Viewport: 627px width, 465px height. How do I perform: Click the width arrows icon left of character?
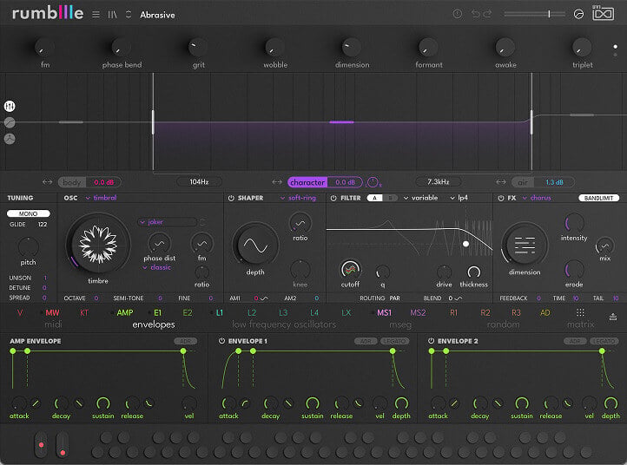277,182
